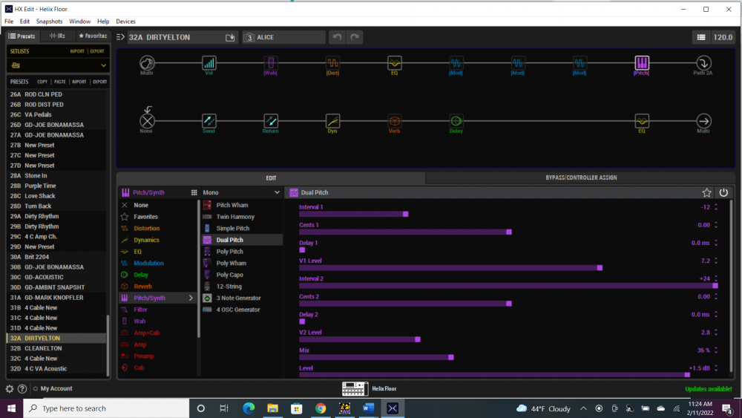Select the Delay block on lower path
Screen dimensions: 742x418
tap(456, 121)
